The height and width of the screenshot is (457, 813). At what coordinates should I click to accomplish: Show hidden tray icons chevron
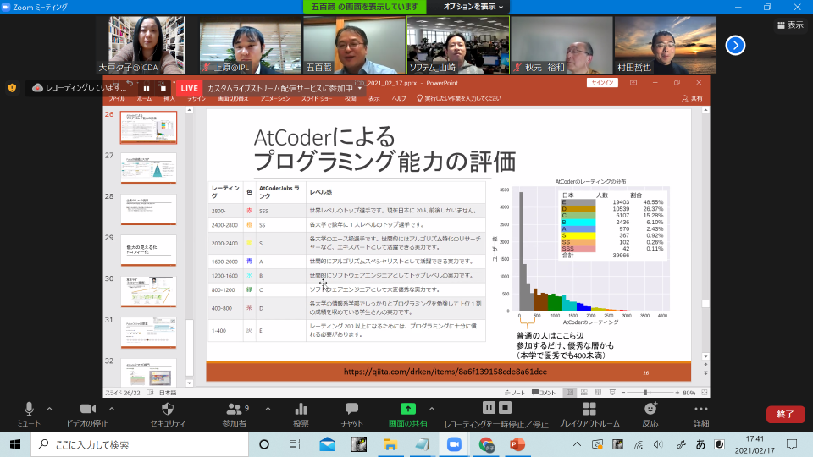[577, 444]
